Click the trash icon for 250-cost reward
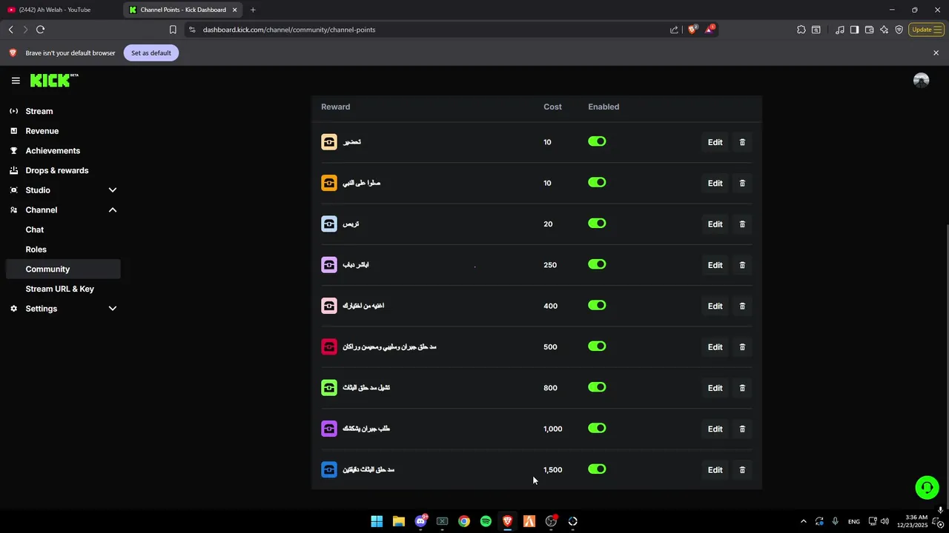The width and height of the screenshot is (949, 533). pyautogui.click(x=742, y=265)
